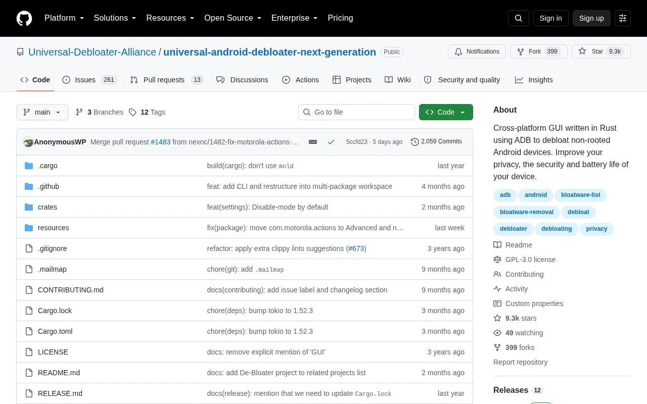View the Insights tab
This screenshot has width=647, height=404.
click(534, 80)
